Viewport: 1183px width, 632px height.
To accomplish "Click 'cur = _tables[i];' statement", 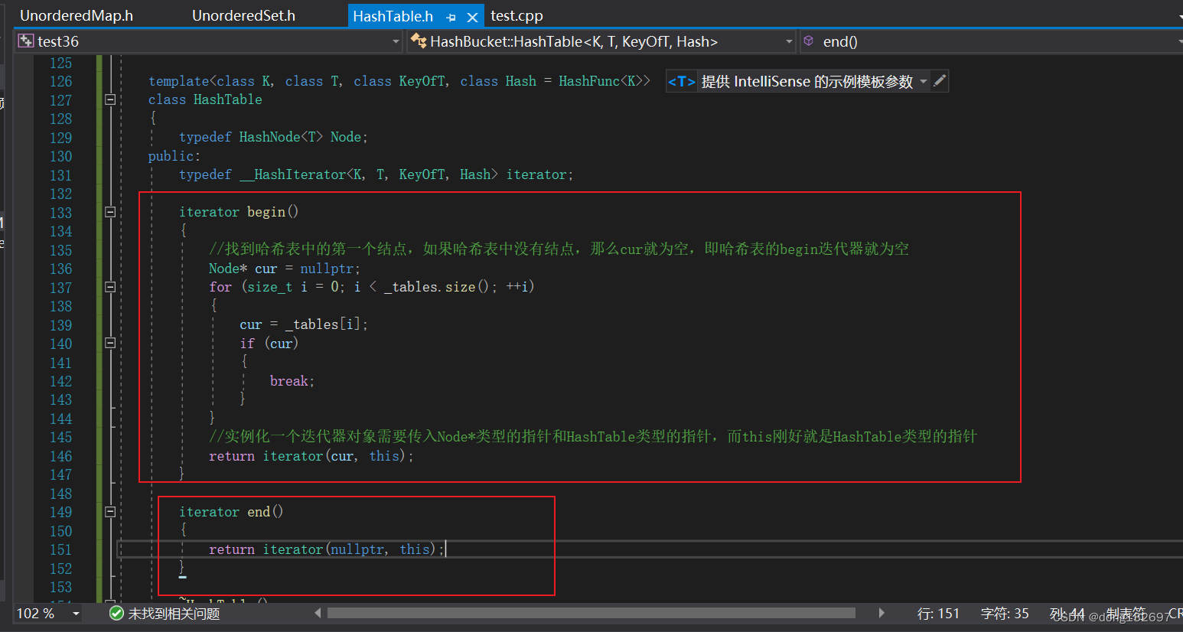I will point(303,324).
